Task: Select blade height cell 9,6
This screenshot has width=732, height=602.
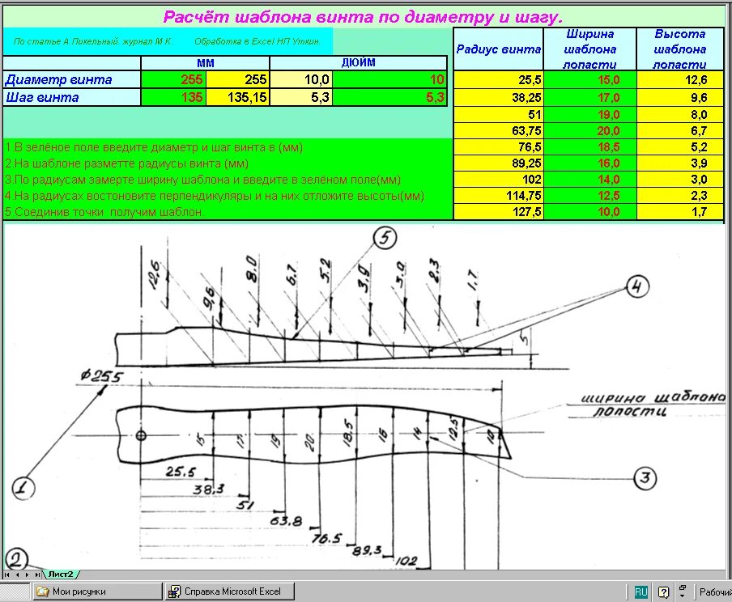Action: (680, 98)
